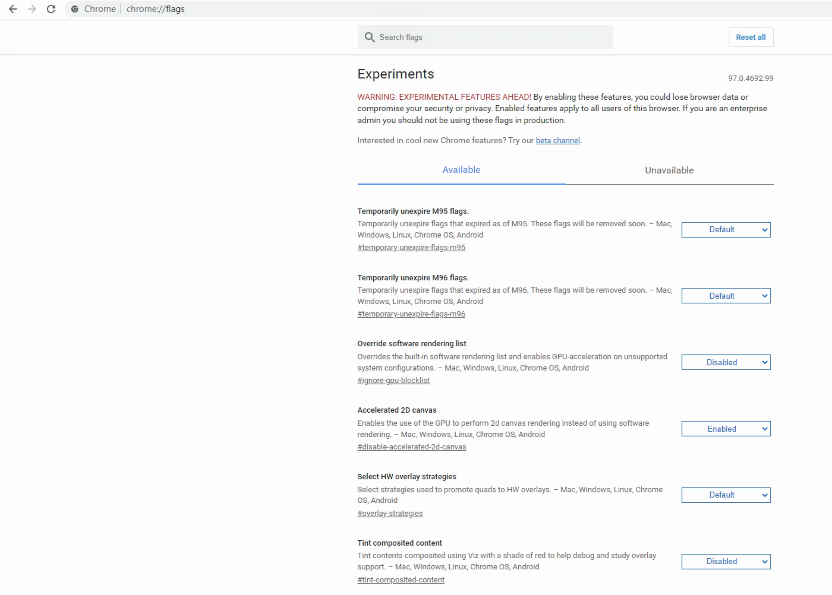Switch to the Unavailable tab

[x=669, y=171]
